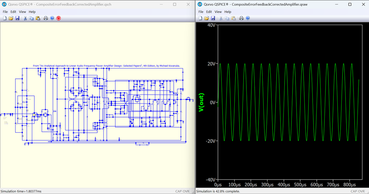369x194 pixels.
Task: Open Help menu in waveform window
Action: pos(228,12)
